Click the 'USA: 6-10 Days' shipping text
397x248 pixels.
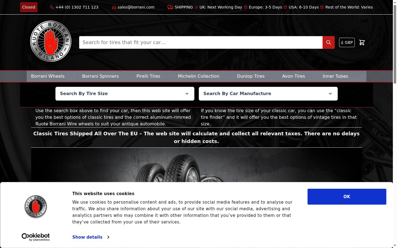tap(304, 7)
